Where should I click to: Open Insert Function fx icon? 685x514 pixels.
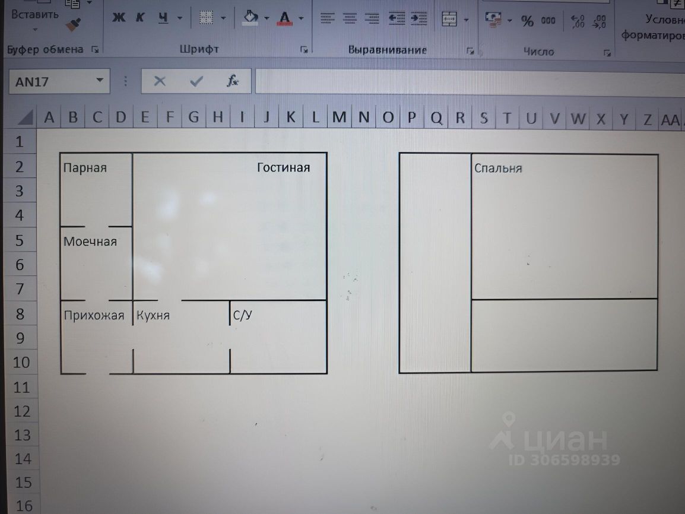pyautogui.click(x=233, y=81)
